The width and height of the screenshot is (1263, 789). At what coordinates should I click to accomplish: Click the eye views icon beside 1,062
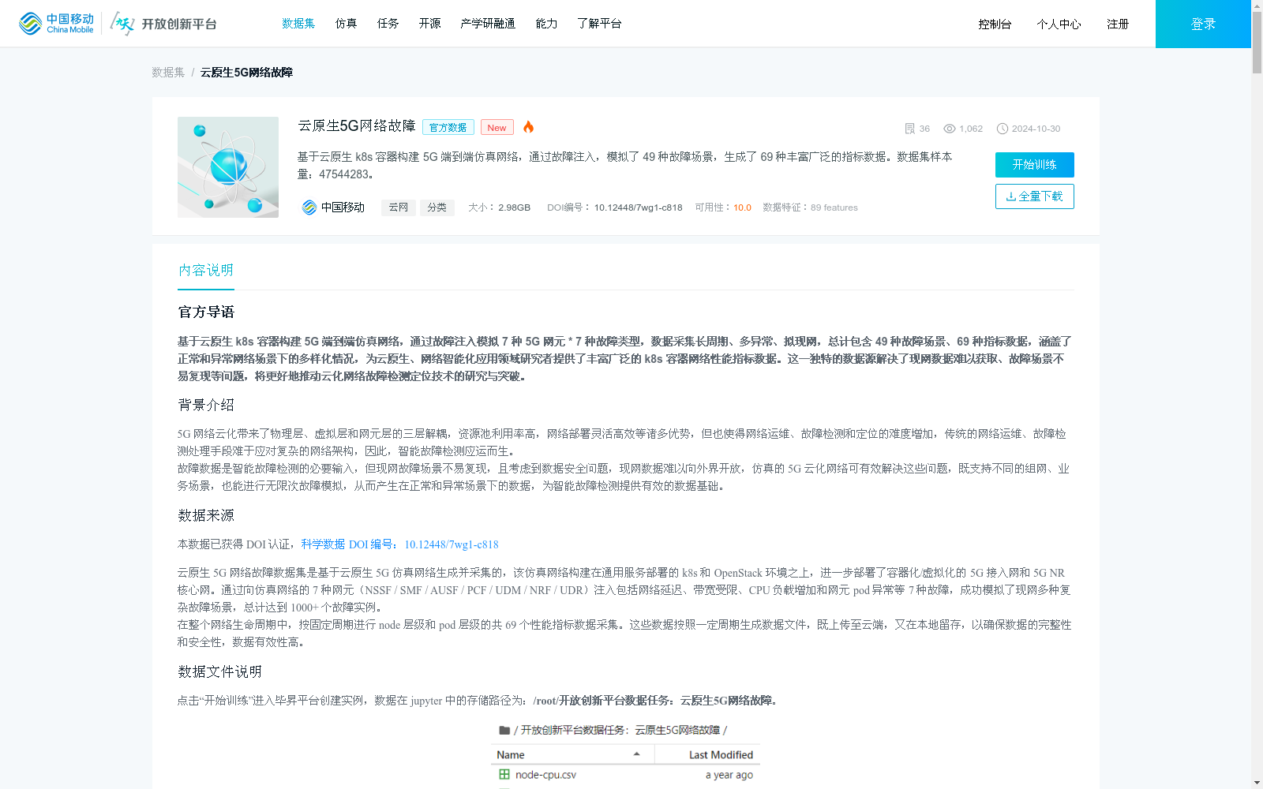(950, 129)
